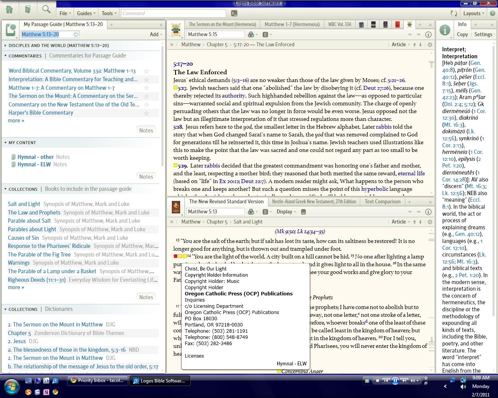Collapse the My Content section
The width and height of the screenshot is (498, 398).
pos(5,143)
